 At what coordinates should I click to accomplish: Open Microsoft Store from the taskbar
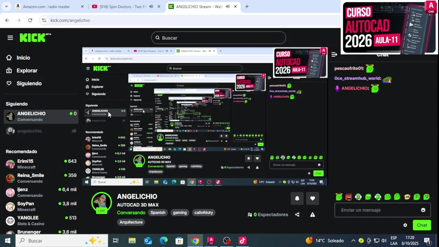coord(179,240)
